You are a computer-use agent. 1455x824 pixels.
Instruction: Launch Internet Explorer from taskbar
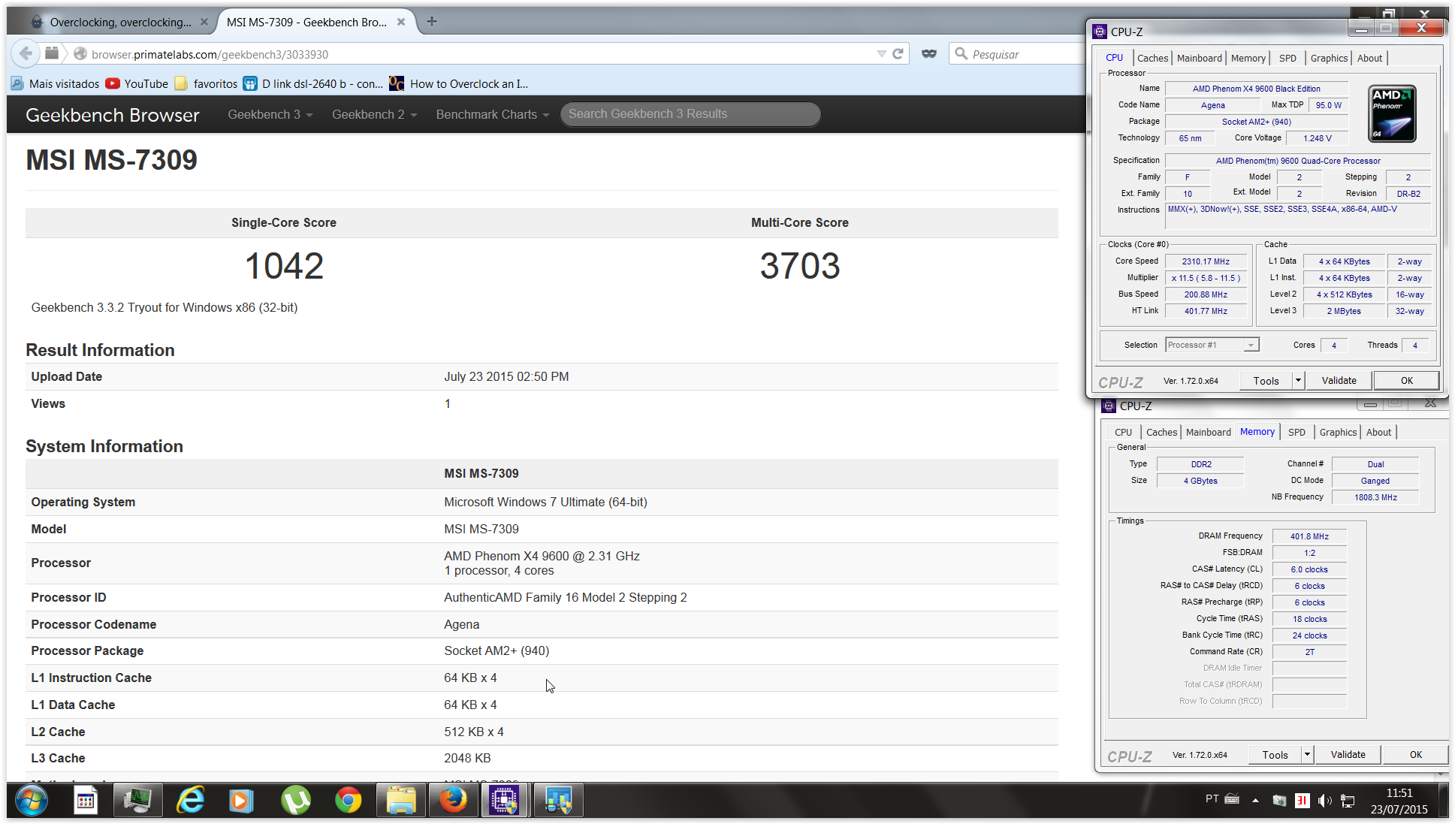click(190, 801)
